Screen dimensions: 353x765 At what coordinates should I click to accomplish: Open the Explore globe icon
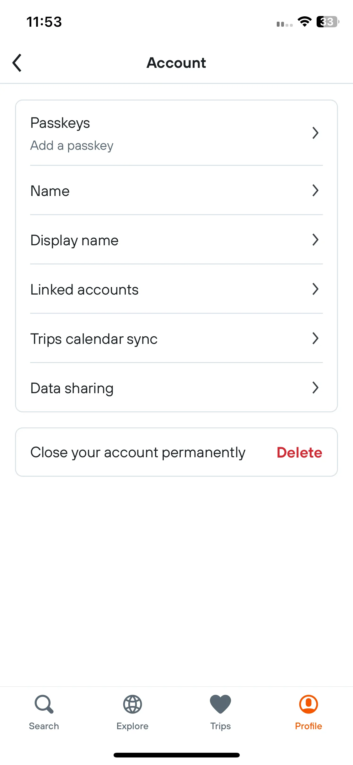(132, 704)
